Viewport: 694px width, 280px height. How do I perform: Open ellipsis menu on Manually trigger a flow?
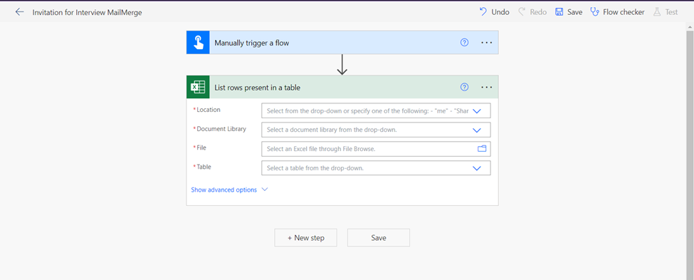tap(487, 43)
